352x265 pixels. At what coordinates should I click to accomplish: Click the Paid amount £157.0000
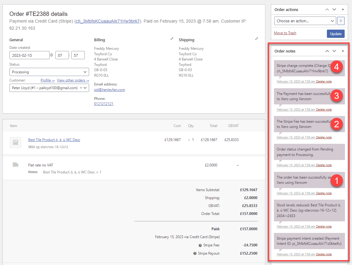[x=249, y=229]
